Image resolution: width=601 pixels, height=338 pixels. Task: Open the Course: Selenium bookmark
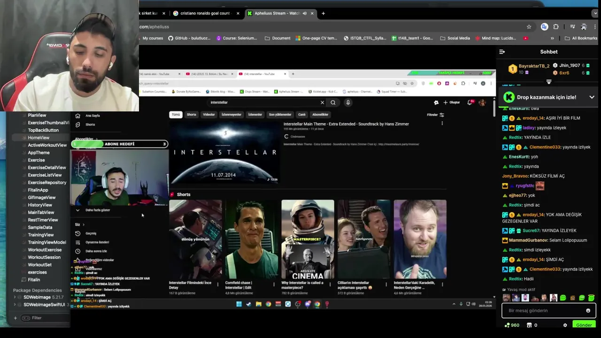[x=237, y=38]
